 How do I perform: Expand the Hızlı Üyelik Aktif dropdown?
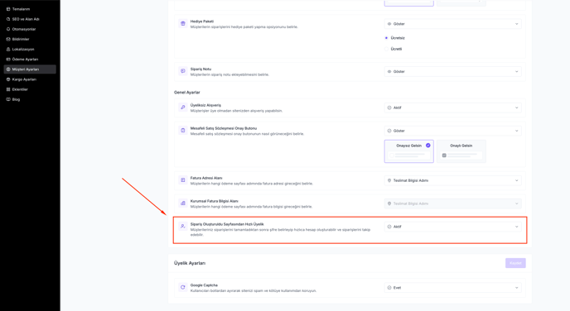[453, 227]
